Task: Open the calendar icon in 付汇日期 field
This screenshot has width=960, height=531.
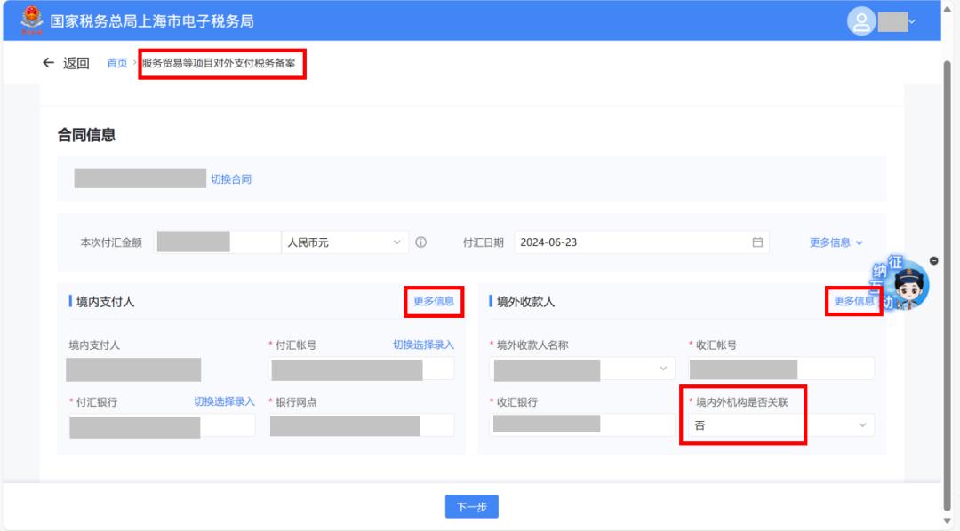Action: pyautogui.click(x=757, y=242)
